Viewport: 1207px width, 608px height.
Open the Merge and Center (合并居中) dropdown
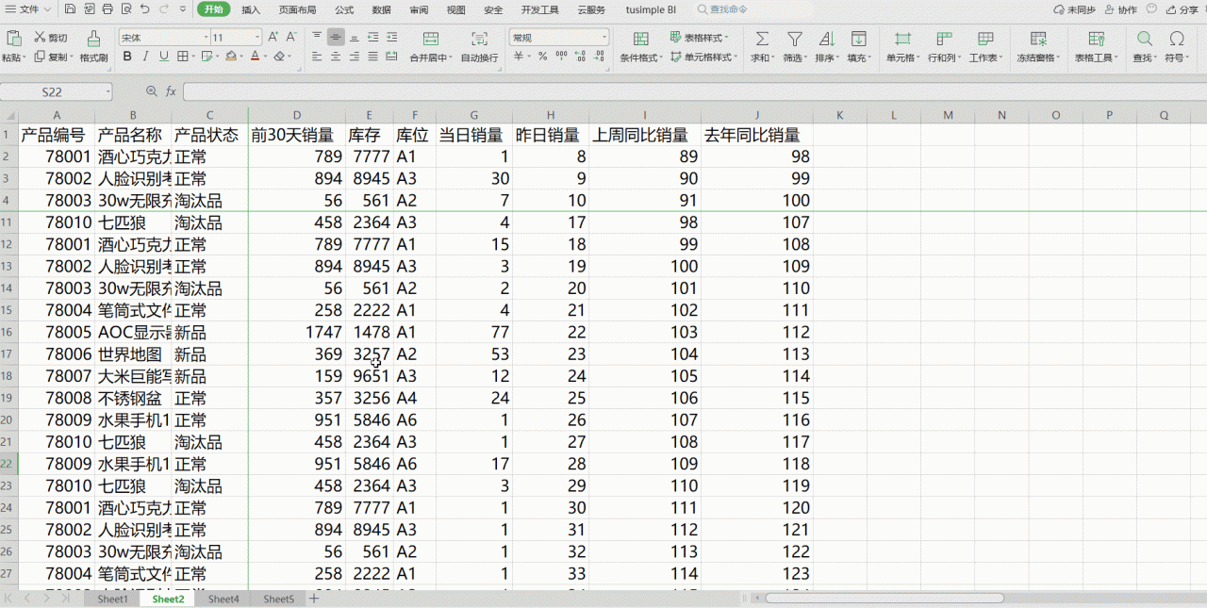pos(430,58)
